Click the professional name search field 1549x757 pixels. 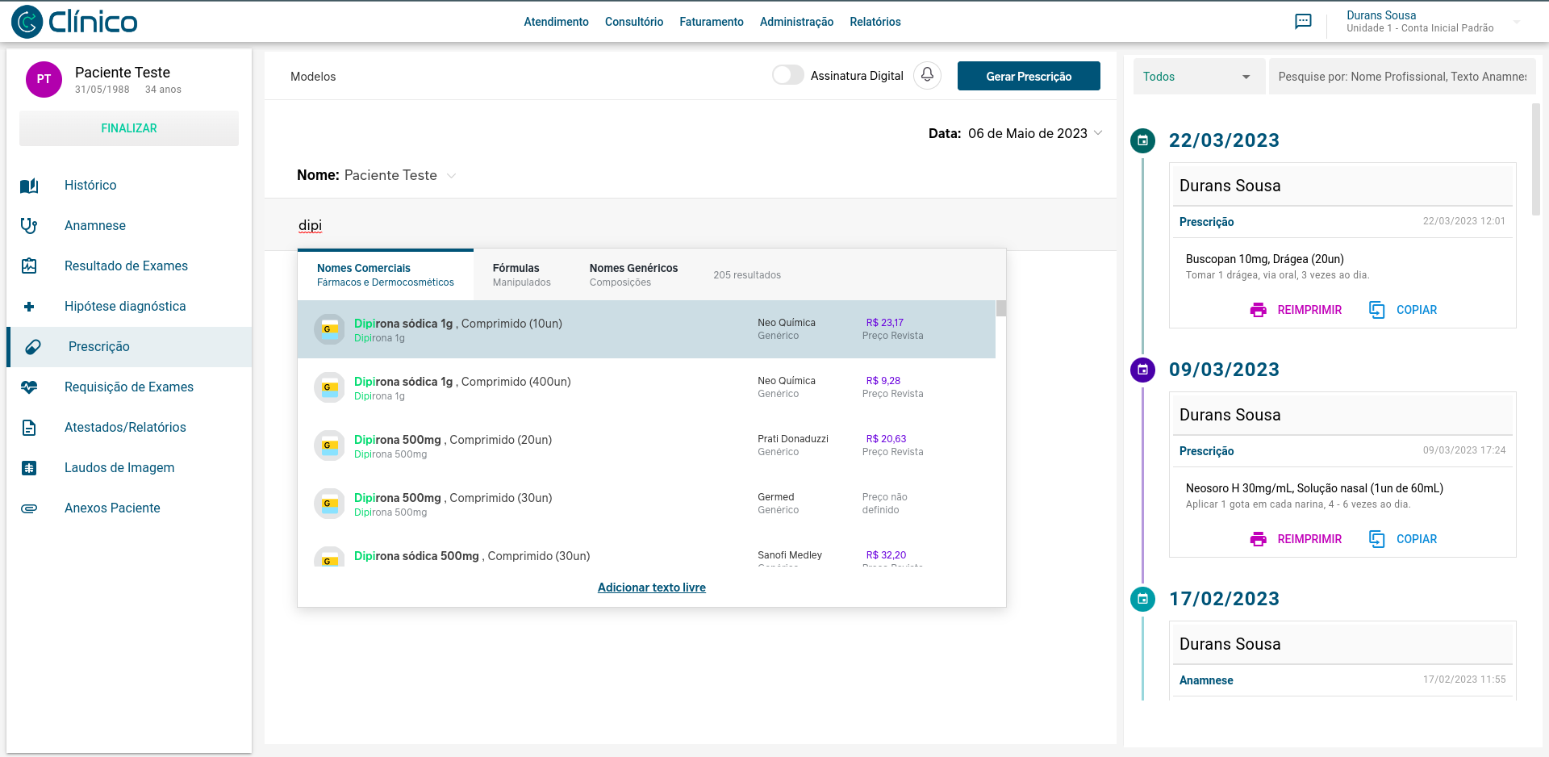[x=1401, y=77]
